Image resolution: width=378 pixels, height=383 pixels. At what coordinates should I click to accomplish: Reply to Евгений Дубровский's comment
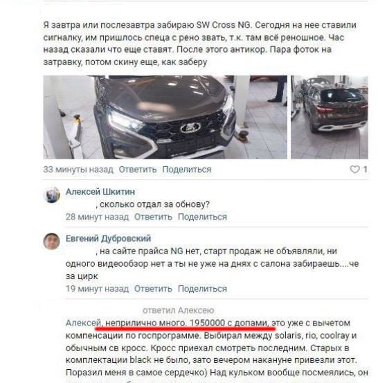click(153, 289)
